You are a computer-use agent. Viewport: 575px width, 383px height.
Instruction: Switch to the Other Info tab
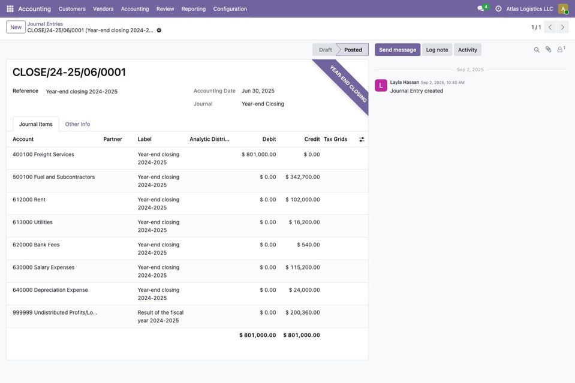point(77,124)
